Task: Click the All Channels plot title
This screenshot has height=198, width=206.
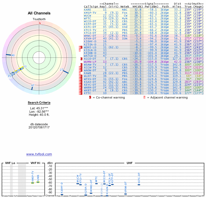Action: coord(39,13)
